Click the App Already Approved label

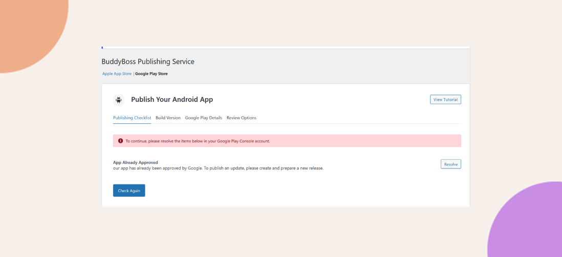pyautogui.click(x=136, y=162)
